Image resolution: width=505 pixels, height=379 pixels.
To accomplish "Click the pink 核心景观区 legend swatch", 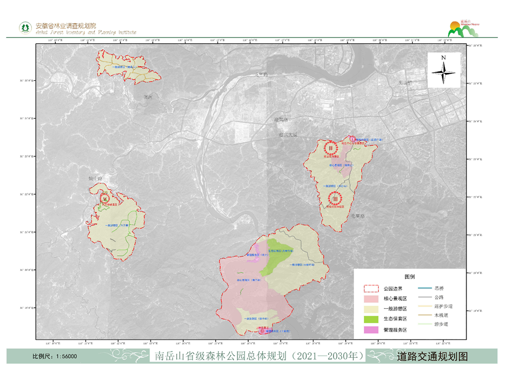I will 372,299.
